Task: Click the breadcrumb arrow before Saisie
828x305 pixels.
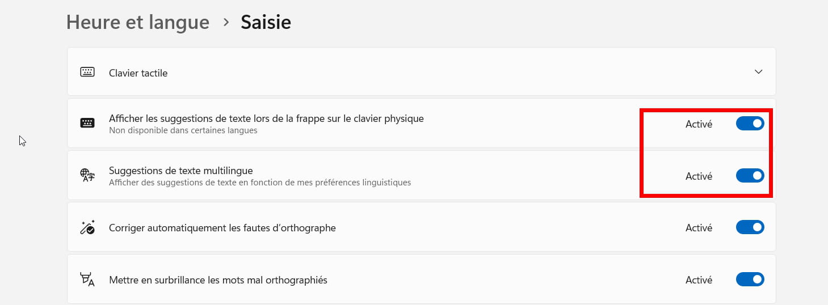Action: [x=226, y=22]
